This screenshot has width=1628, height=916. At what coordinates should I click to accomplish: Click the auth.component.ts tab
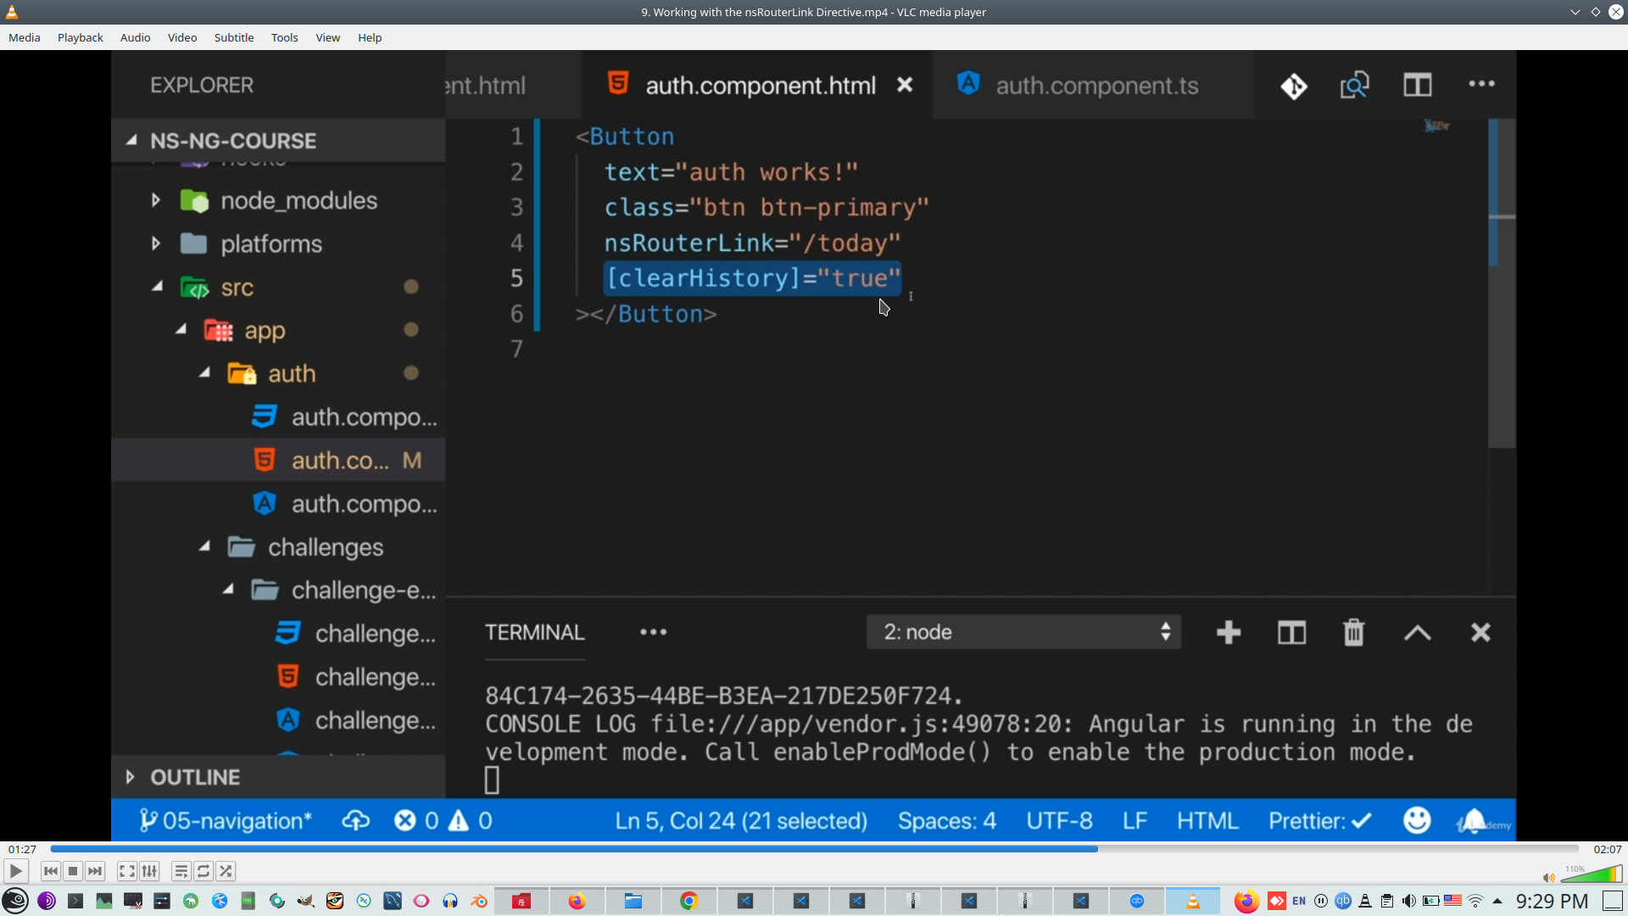point(1096,86)
